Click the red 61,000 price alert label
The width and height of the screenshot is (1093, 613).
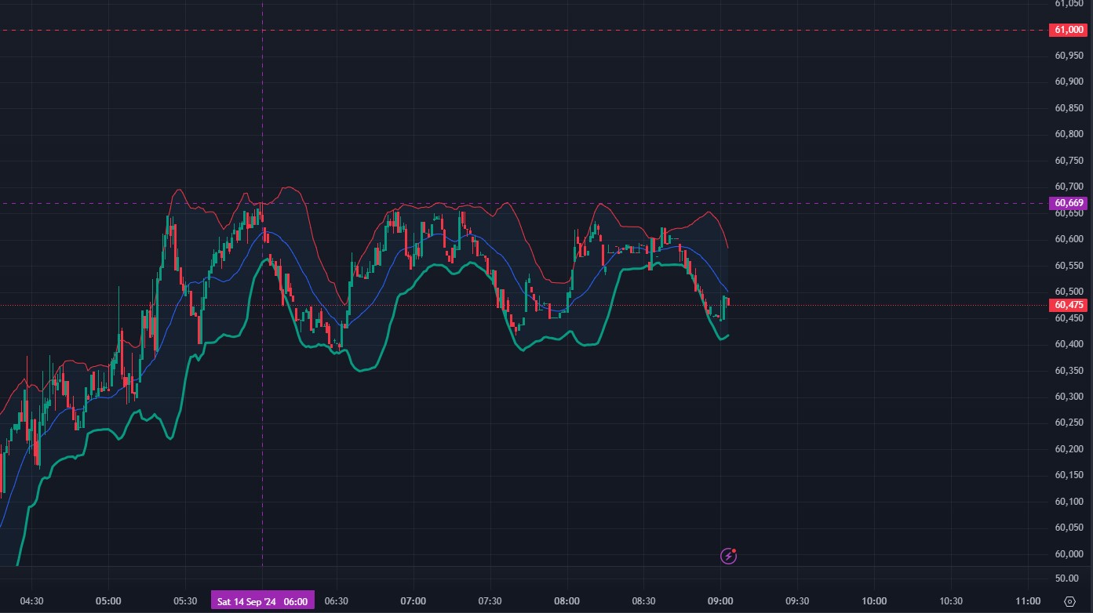(x=1068, y=30)
